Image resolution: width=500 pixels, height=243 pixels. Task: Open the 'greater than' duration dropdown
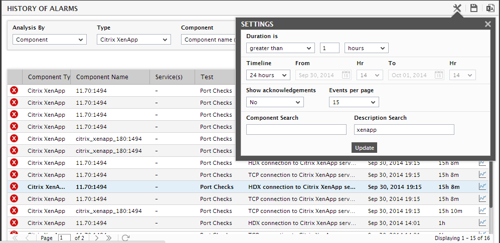tap(281, 48)
